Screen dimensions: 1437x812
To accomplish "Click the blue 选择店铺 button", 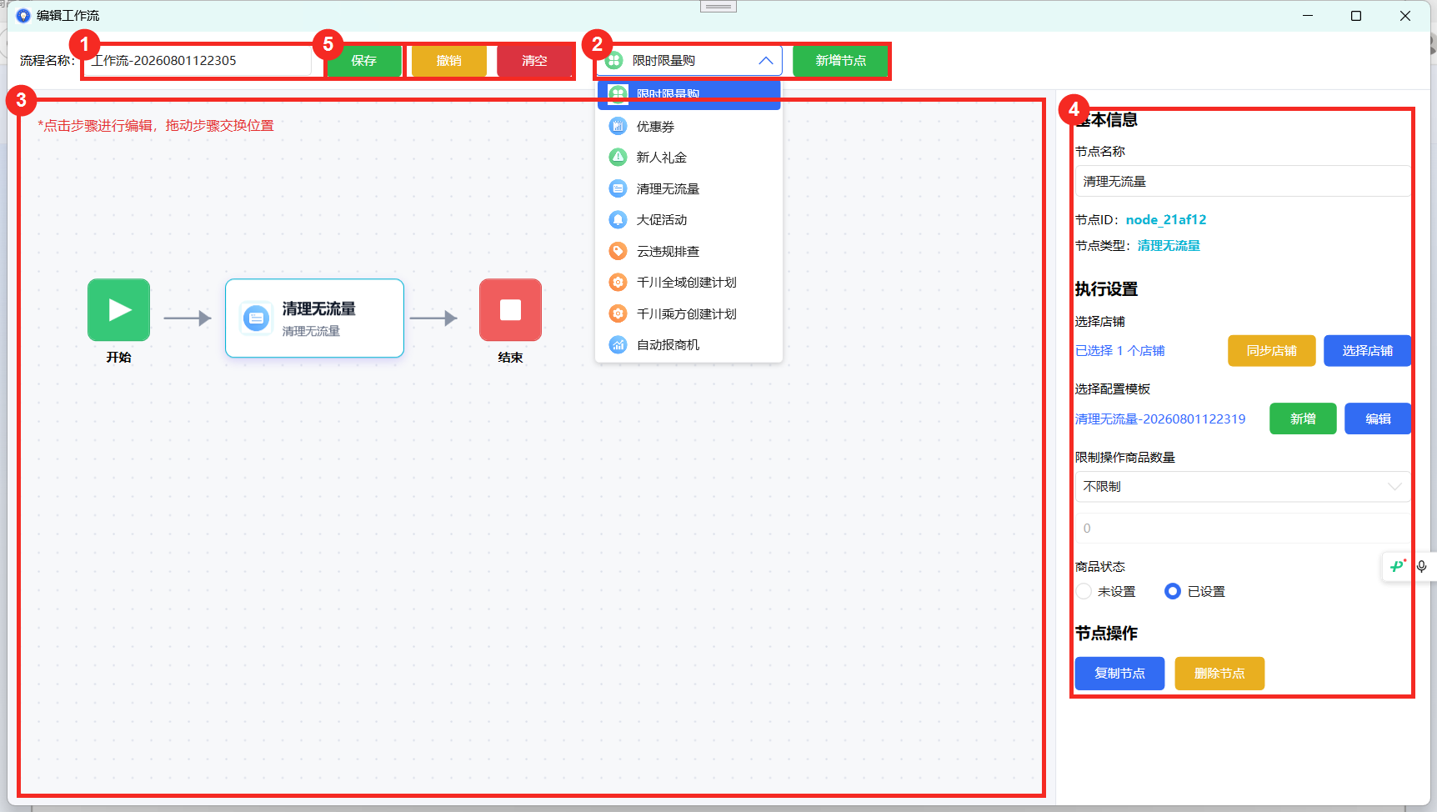I will click(1367, 350).
